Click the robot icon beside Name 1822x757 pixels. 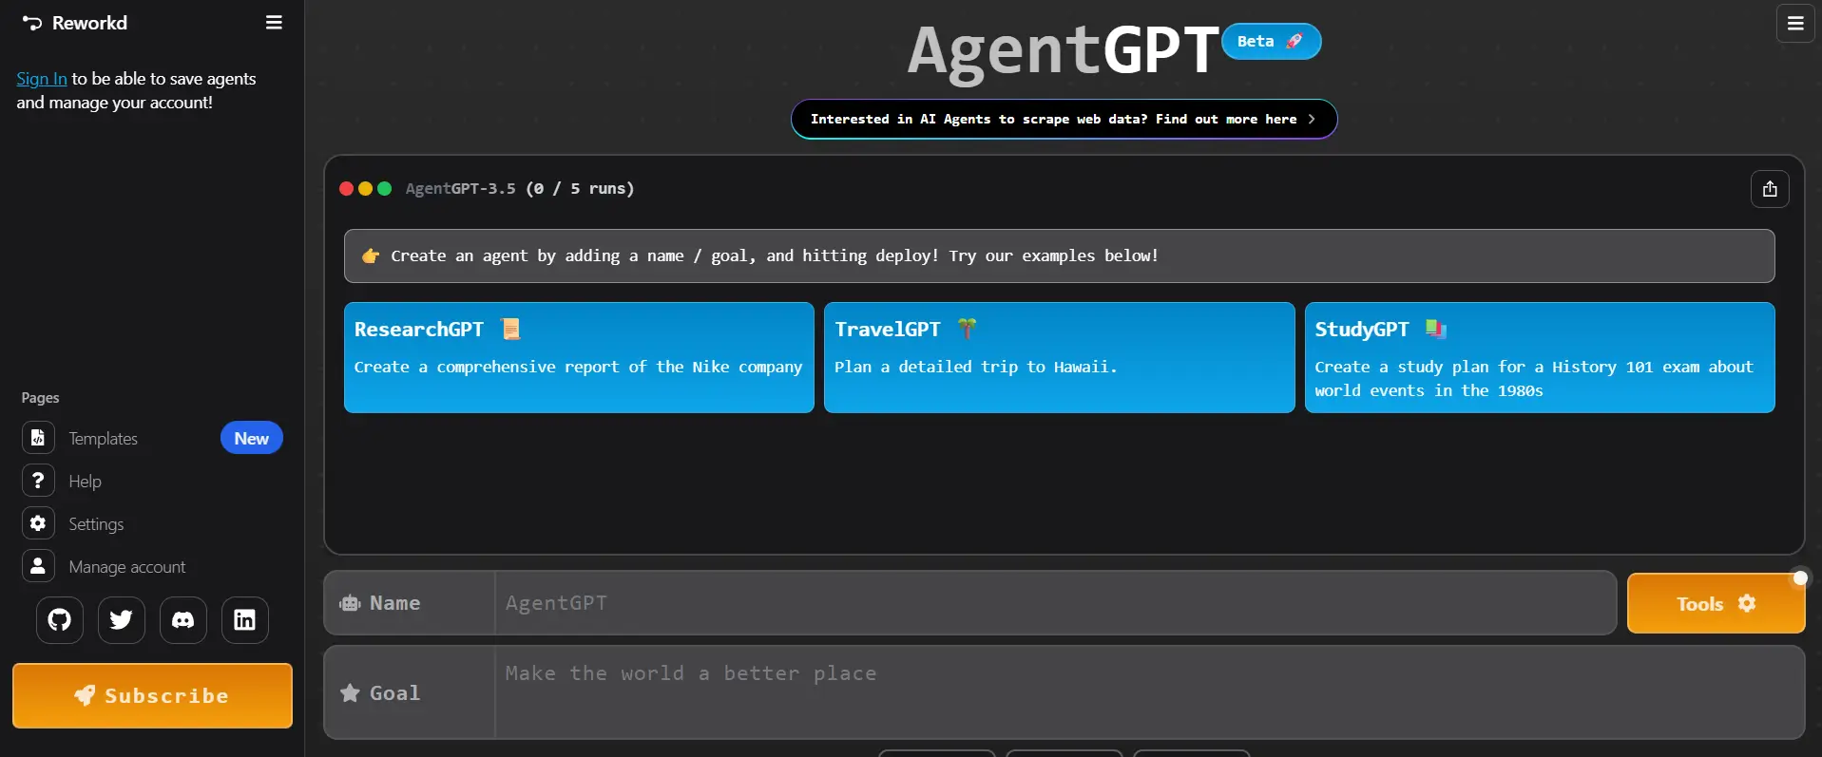click(350, 603)
